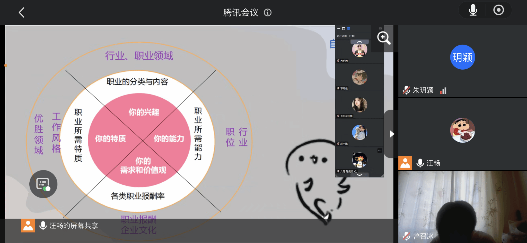Open the three-dot menu on 陈姿伶's tile
Image resolution: width=527 pixels, height=243 pixels.
[380, 151]
